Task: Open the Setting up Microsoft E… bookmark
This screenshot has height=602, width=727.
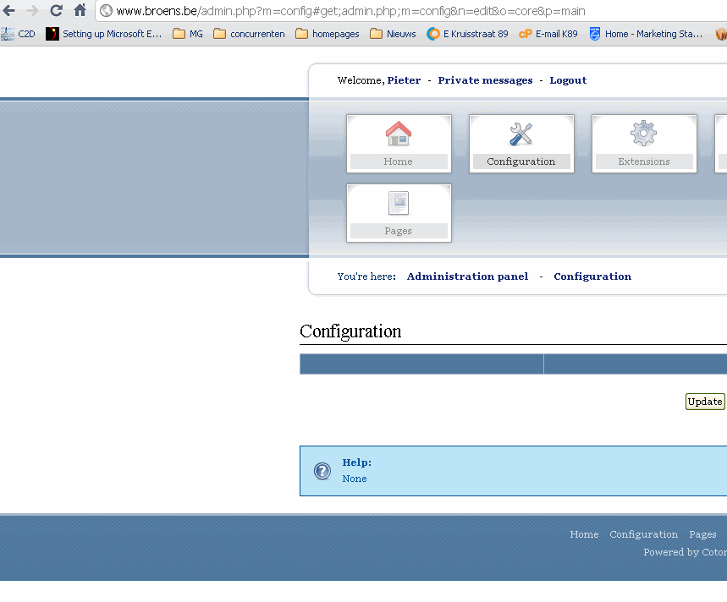Action: pos(104,34)
